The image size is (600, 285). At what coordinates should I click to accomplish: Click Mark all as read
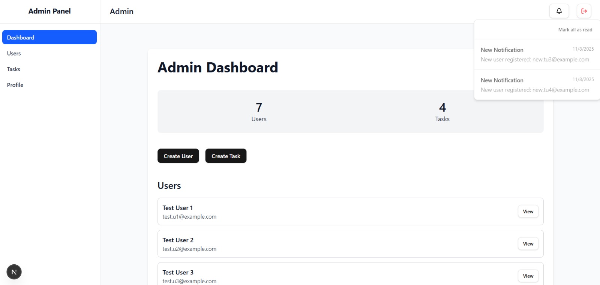(x=575, y=30)
